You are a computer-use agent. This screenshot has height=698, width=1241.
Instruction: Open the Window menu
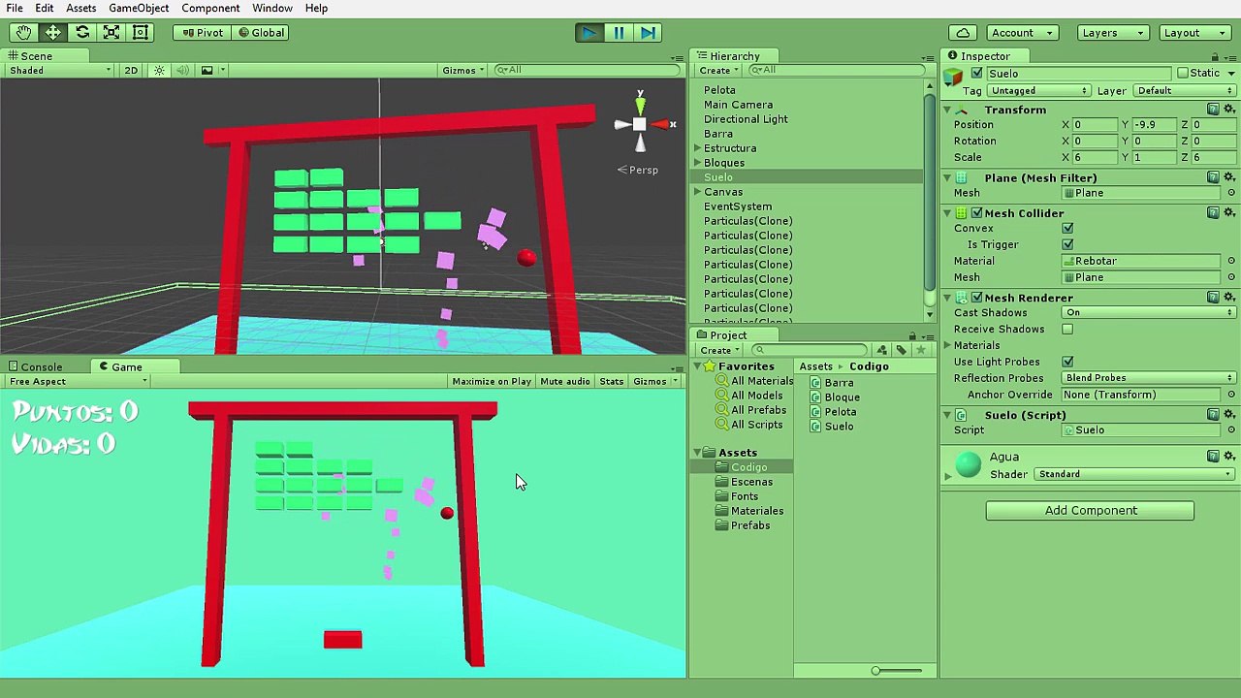coord(272,8)
